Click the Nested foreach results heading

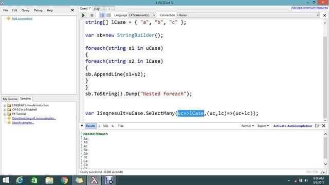click(x=96, y=134)
